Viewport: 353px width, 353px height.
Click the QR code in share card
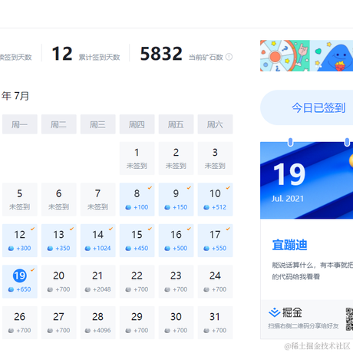pyautogui.click(x=349, y=319)
